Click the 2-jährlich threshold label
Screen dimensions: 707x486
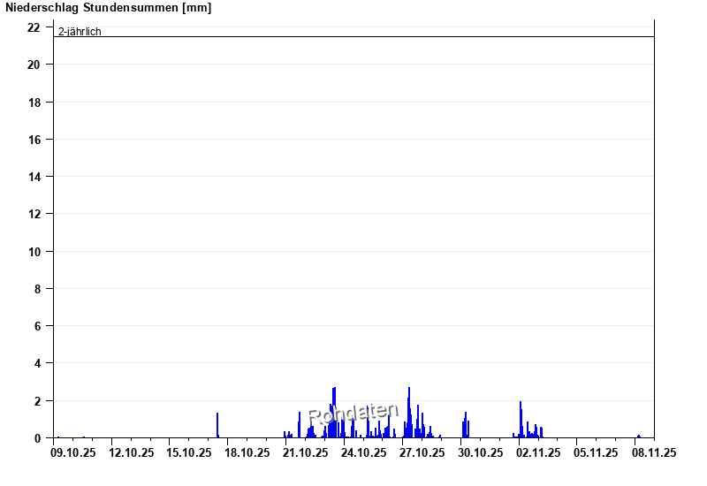tap(80, 32)
